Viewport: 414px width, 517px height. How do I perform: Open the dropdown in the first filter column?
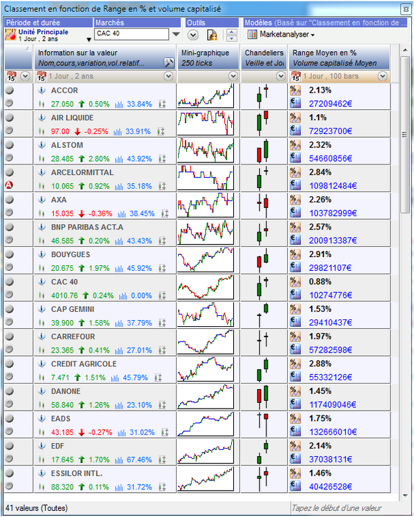click(26, 77)
